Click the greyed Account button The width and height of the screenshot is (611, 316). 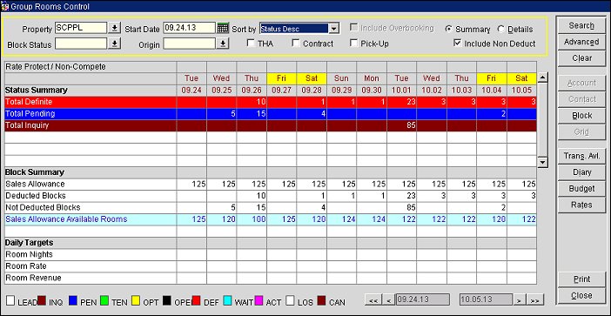click(581, 83)
